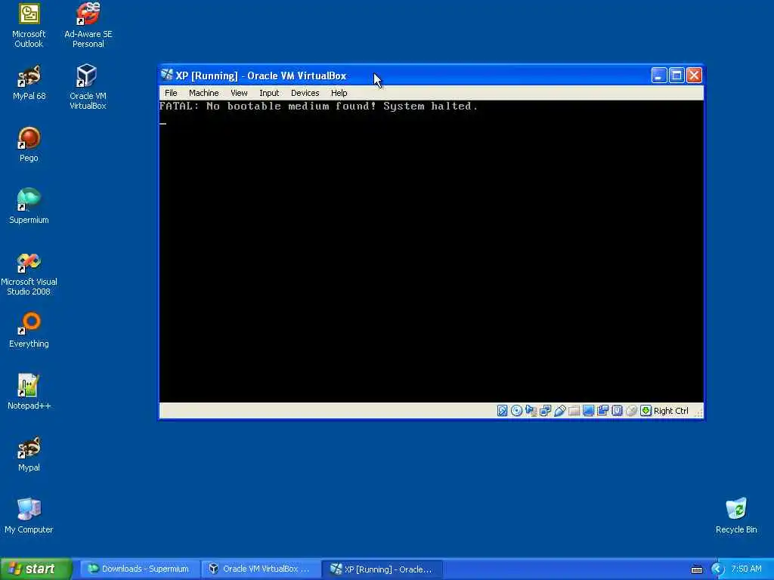The height and width of the screenshot is (580, 774).
Task: Click the hard disk activity status icon
Action: 502,411
